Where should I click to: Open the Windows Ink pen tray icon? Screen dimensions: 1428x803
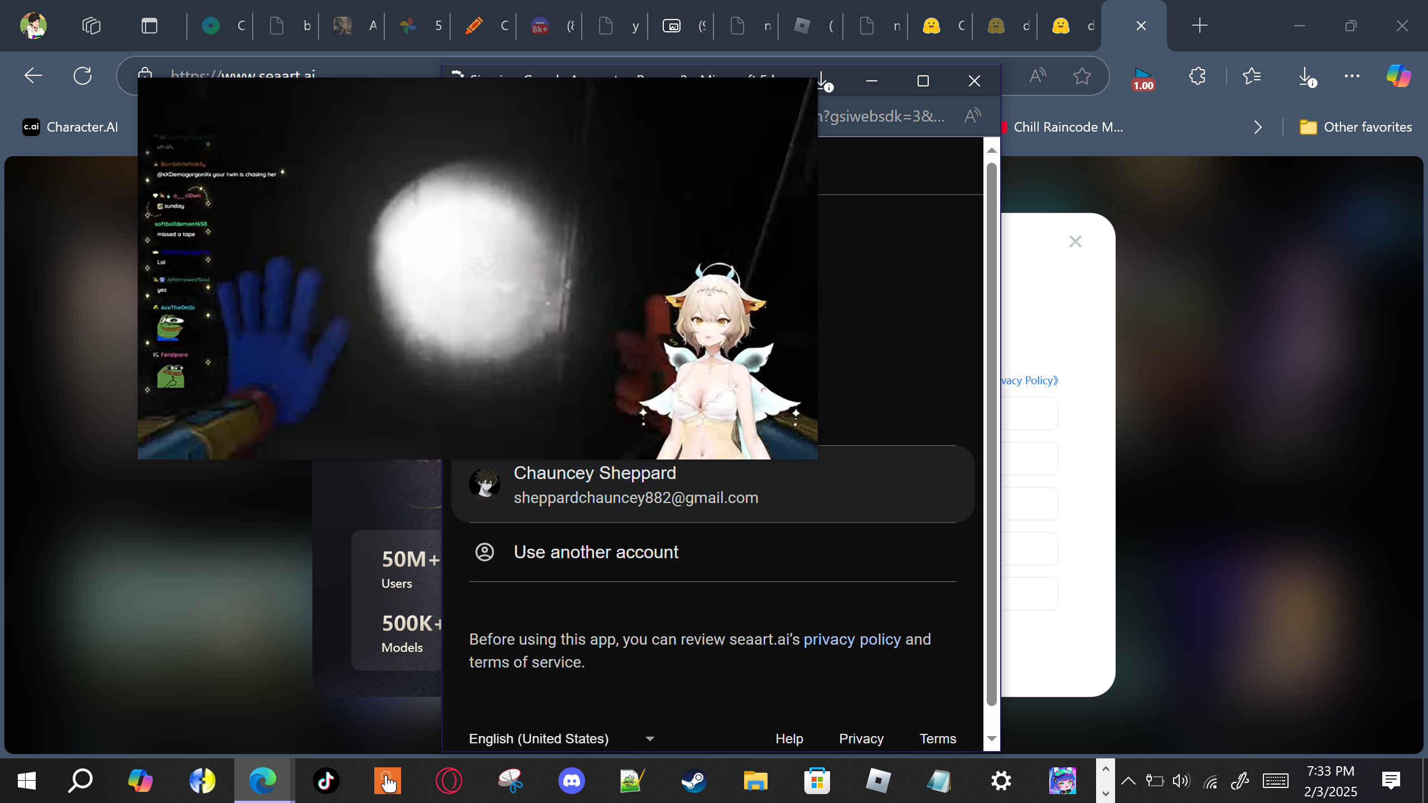[1239, 781]
